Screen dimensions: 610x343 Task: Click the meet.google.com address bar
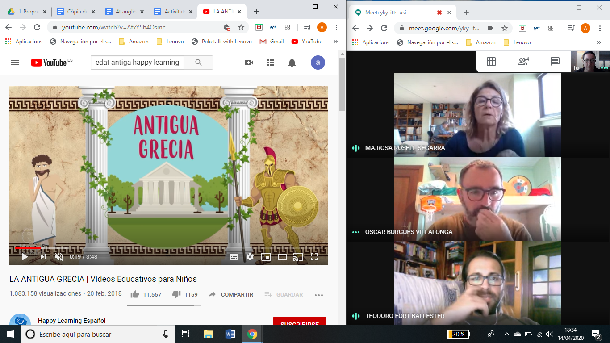(x=444, y=28)
